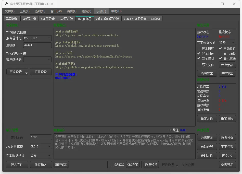Click the QQ group number 952218522
The width and height of the screenshot is (242, 174).
coord(63,78)
